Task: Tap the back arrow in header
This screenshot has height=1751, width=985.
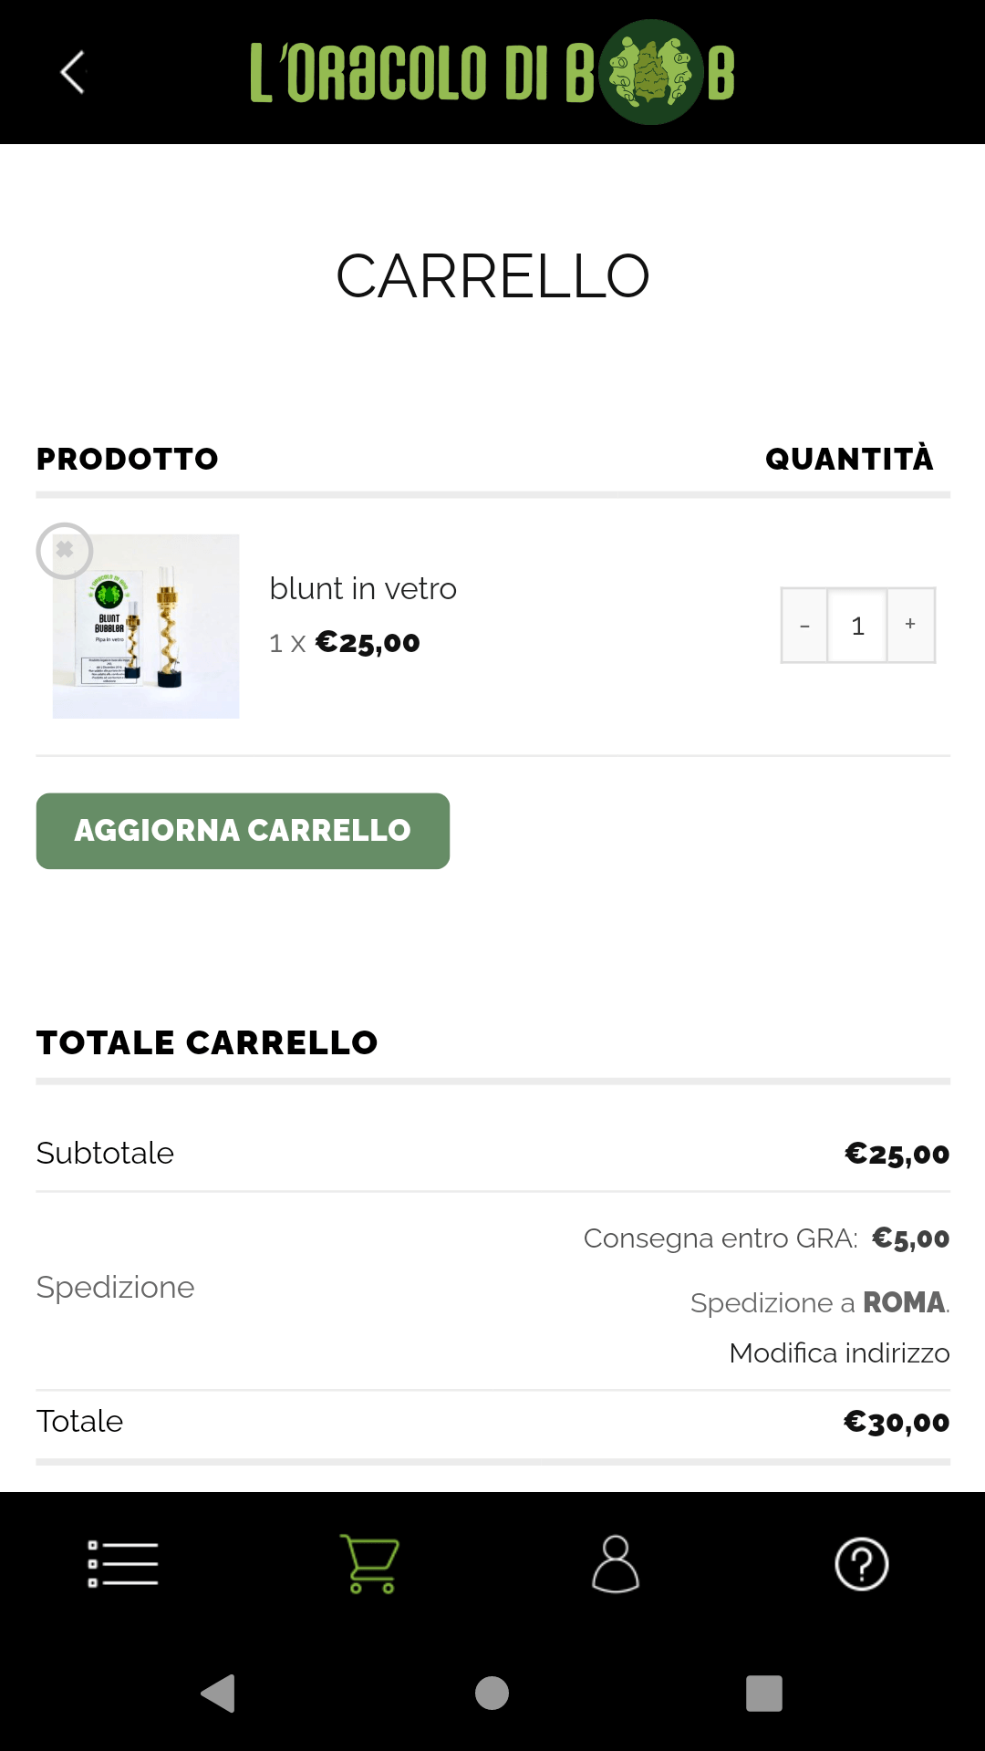Action: [x=73, y=72]
